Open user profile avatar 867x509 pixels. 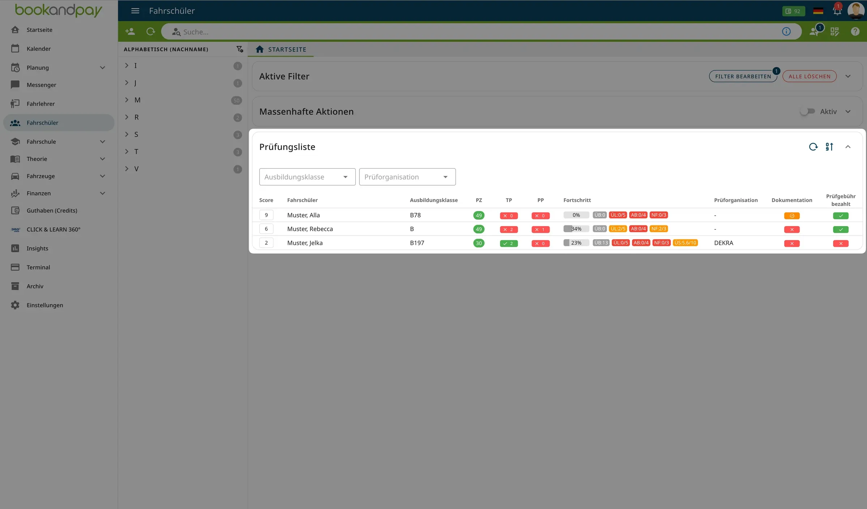pos(855,10)
